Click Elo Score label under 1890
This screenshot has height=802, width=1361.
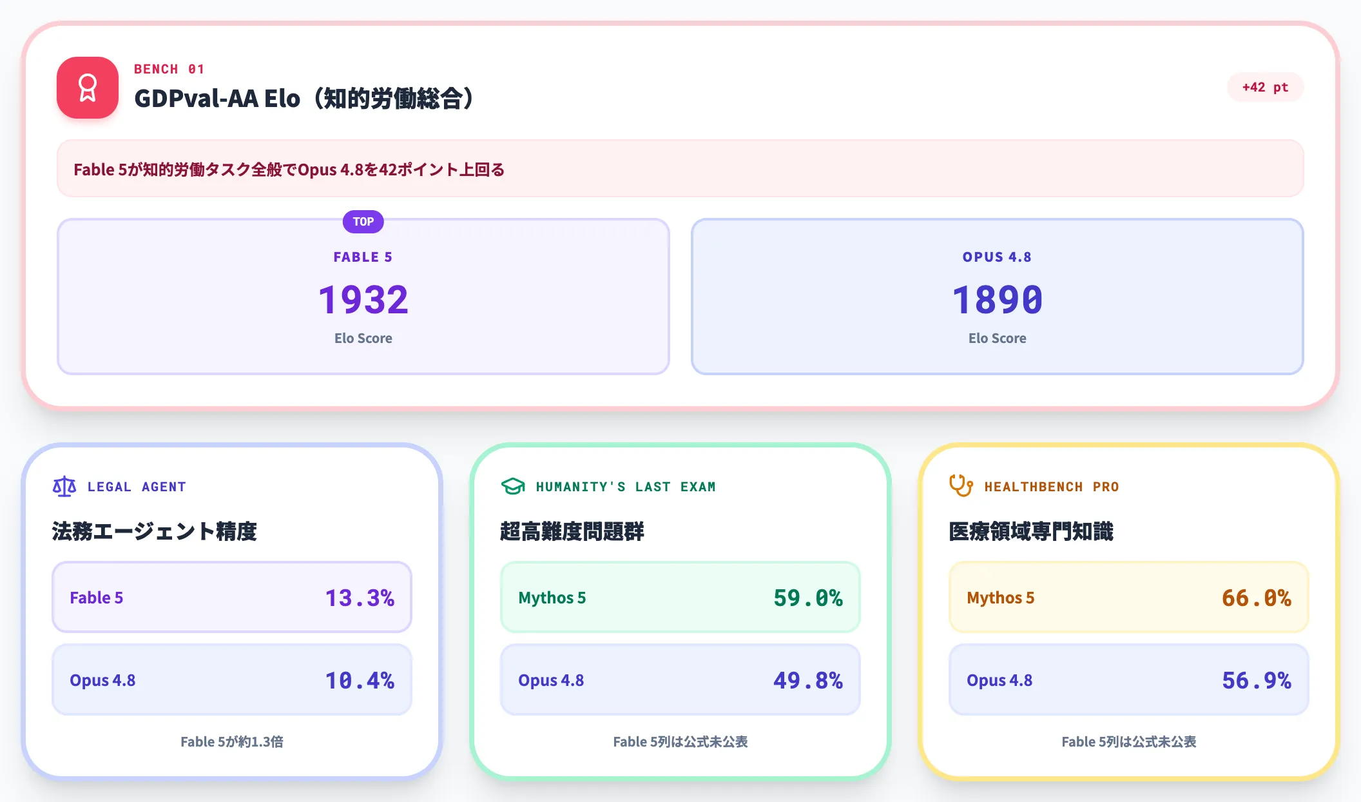(998, 338)
